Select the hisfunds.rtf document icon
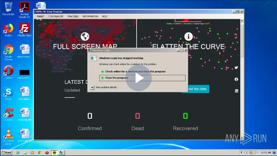277x156 pixels. (24, 114)
